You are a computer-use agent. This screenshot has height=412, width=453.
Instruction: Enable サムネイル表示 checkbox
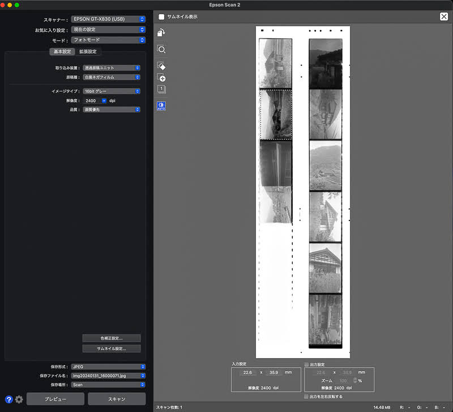[x=161, y=17]
